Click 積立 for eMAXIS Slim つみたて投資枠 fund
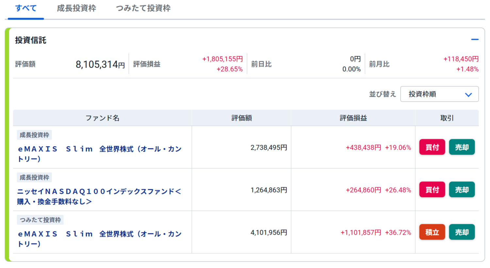 point(432,232)
